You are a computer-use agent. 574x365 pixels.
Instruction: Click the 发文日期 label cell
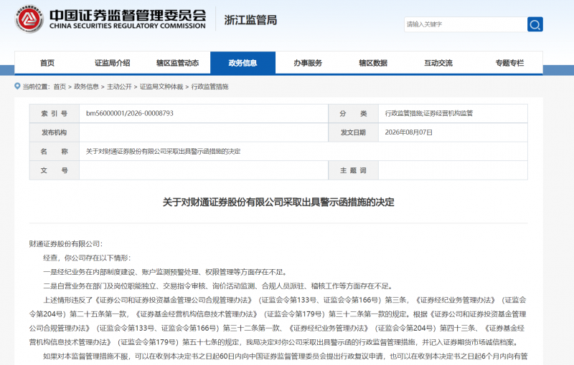[x=353, y=132]
